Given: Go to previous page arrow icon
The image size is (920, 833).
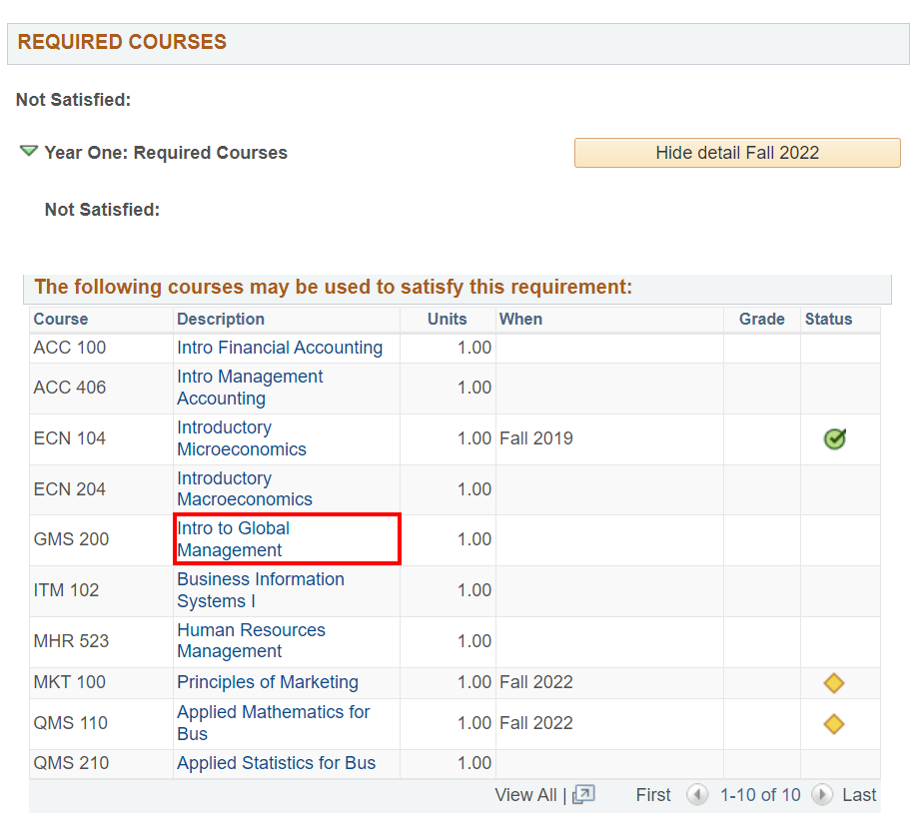Looking at the screenshot, I should click(697, 795).
